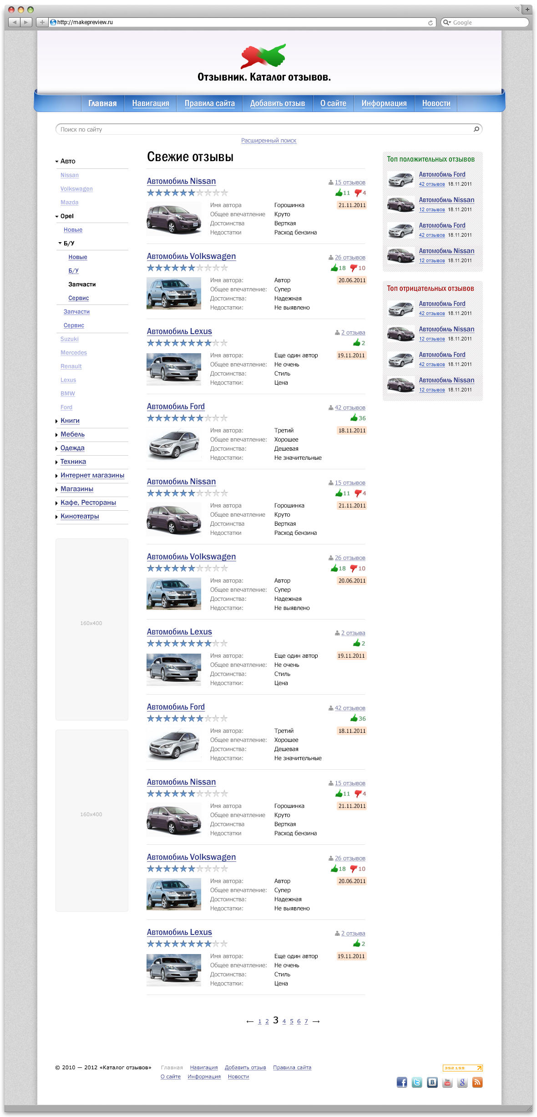The width and height of the screenshot is (537, 1117).
Task: Go to previous page with left arrow
Action: [x=250, y=1021]
